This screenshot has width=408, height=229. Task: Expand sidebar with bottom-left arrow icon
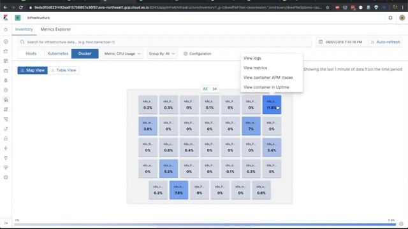click(x=6, y=223)
